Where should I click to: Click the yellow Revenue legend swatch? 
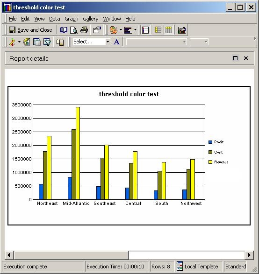click(x=210, y=162)
